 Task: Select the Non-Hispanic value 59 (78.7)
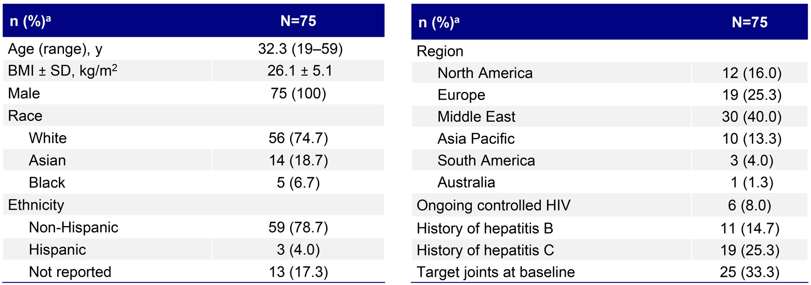click(298, 227)
